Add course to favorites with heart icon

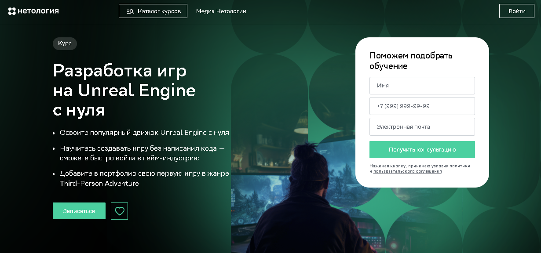coord(120,211)
